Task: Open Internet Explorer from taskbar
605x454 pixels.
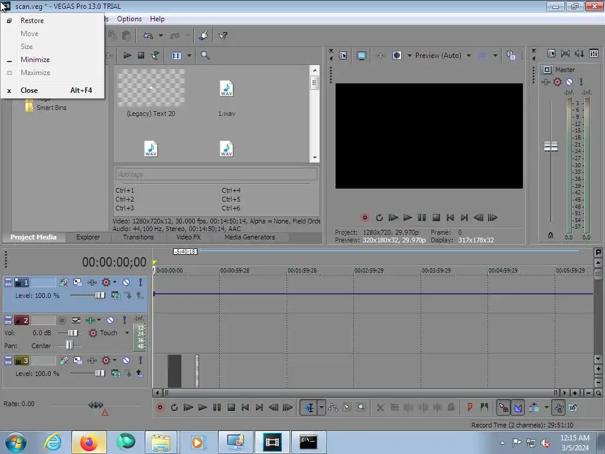Action: coord(53,442)
